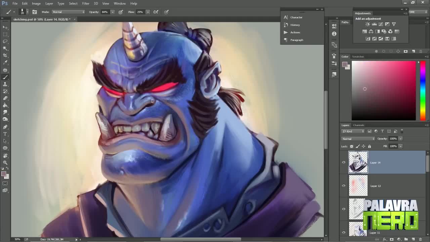Open the Select menu
Image resolution: width=430 pixels, height=242 pixels.
[x=73, y=3]
